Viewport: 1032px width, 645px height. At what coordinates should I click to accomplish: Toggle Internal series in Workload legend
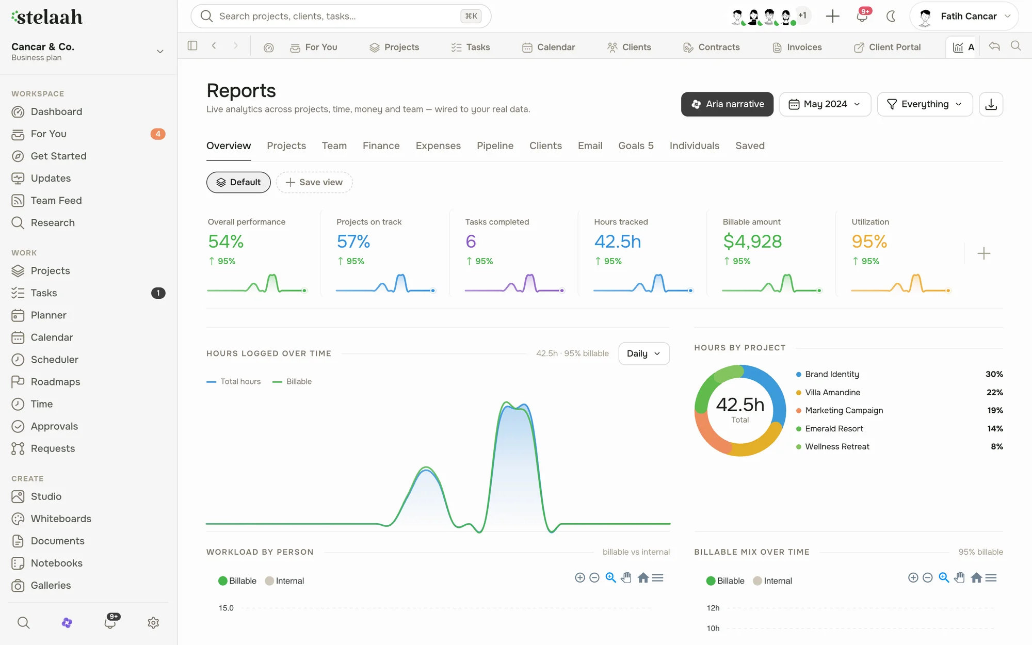click(x=284, y=581)
